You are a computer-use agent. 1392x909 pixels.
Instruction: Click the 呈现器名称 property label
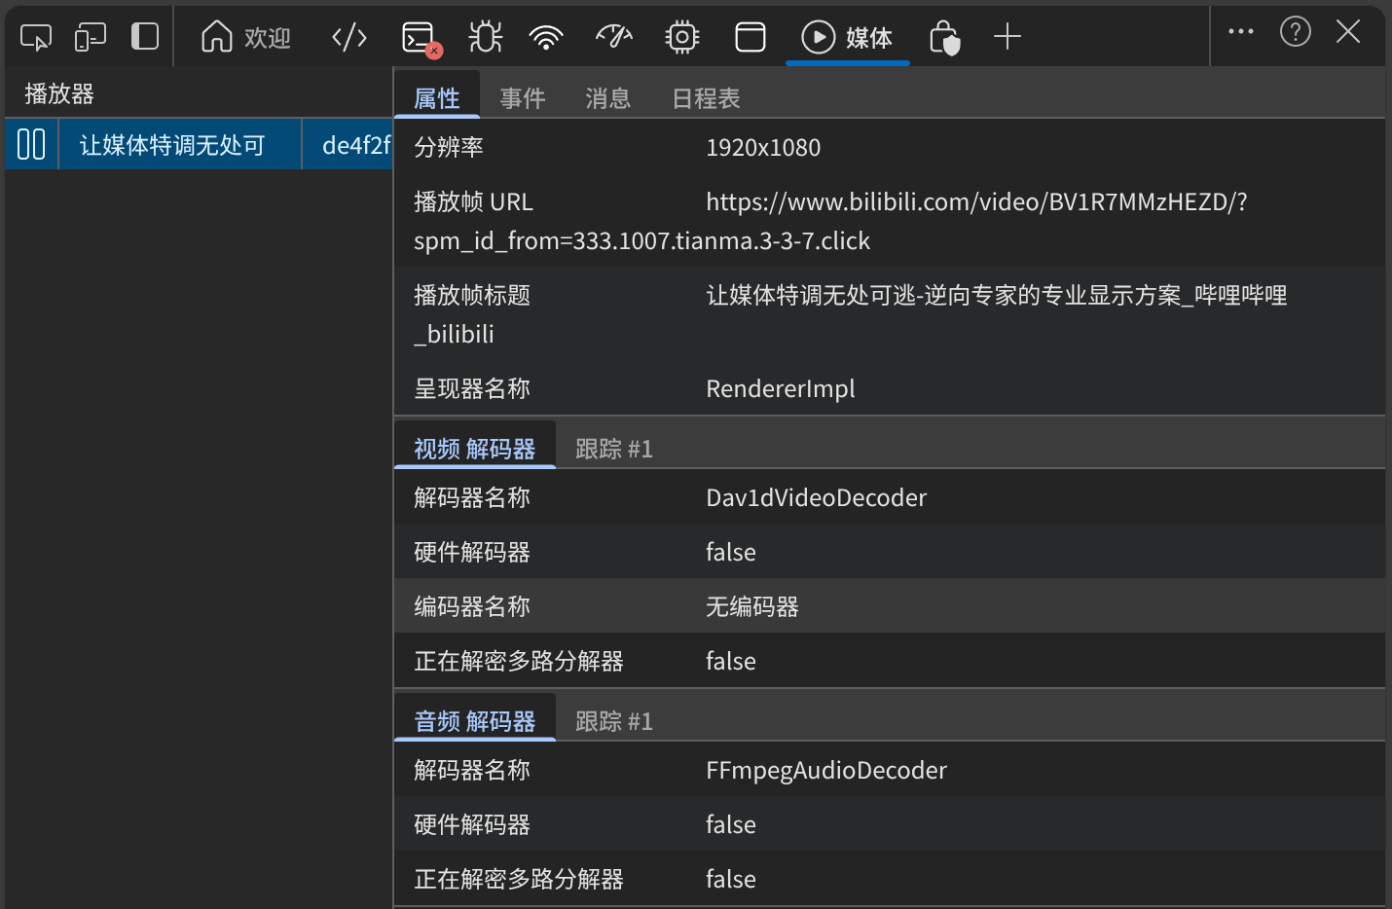(472, 388)
